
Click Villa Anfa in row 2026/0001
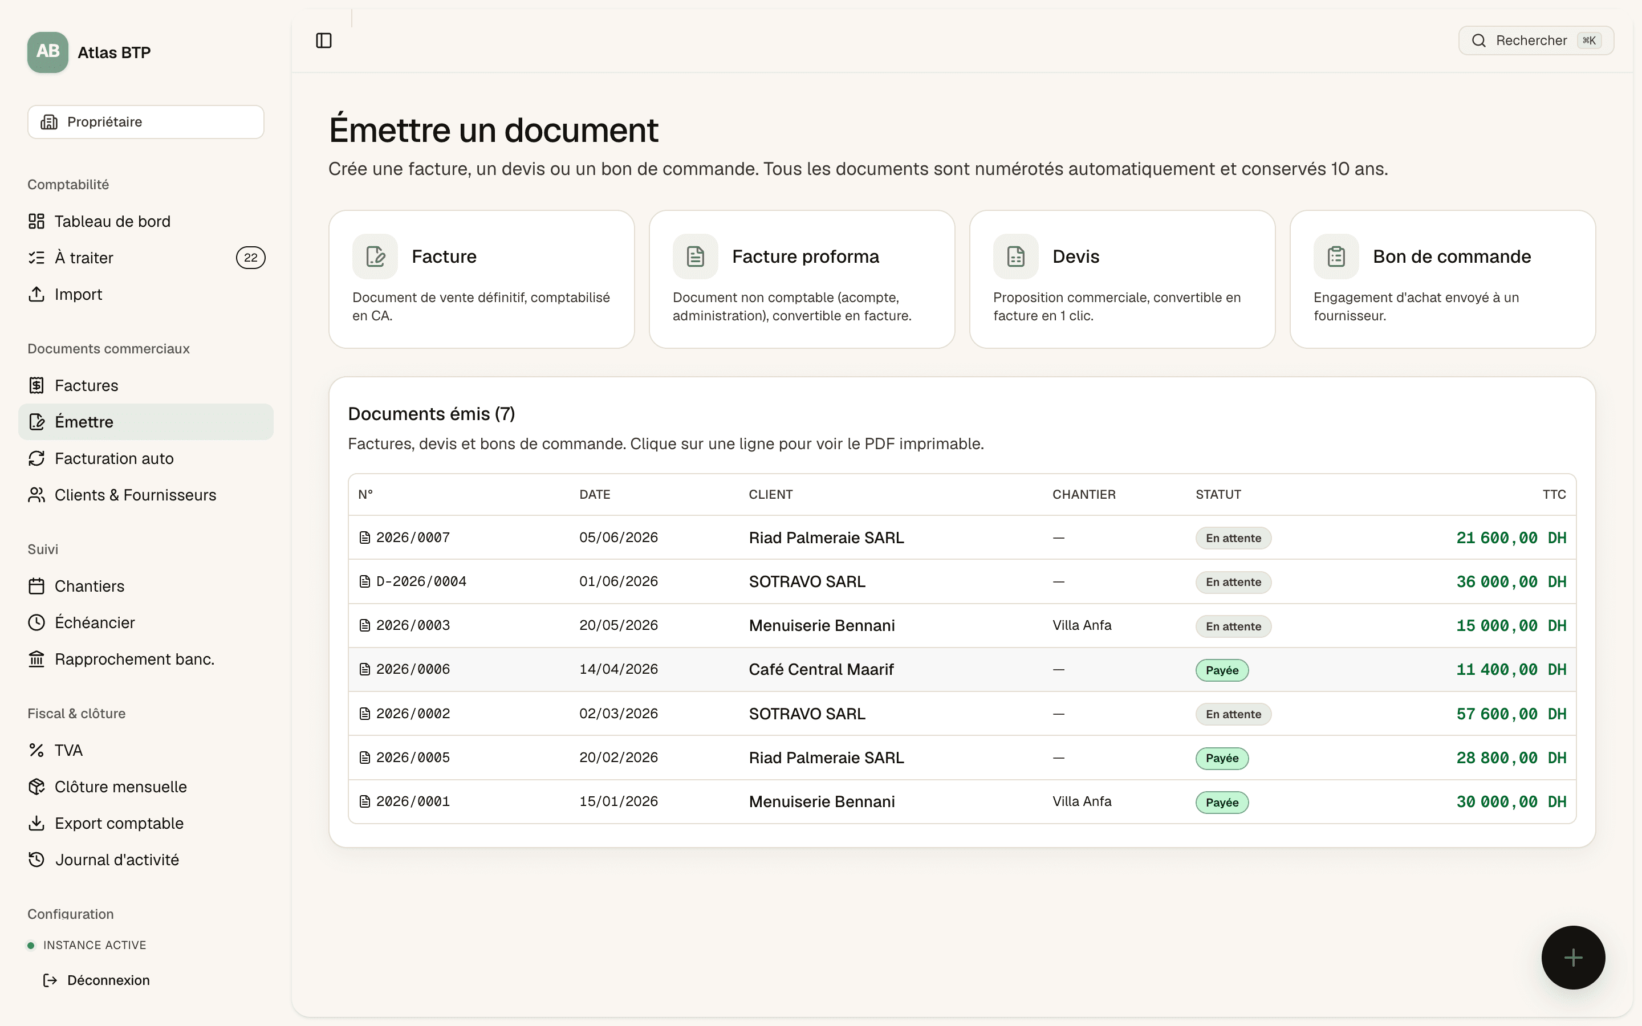pos(1082,801)
